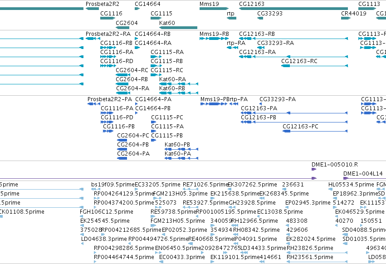Select the CG14664-RB transcript label
386x264 pixels.
pyautogui.click(x=152, y=34)
